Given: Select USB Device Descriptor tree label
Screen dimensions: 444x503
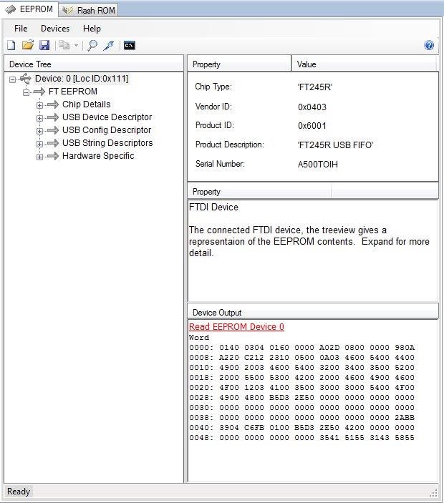Looking at the screenshot, I should click(x=107, y=117).
